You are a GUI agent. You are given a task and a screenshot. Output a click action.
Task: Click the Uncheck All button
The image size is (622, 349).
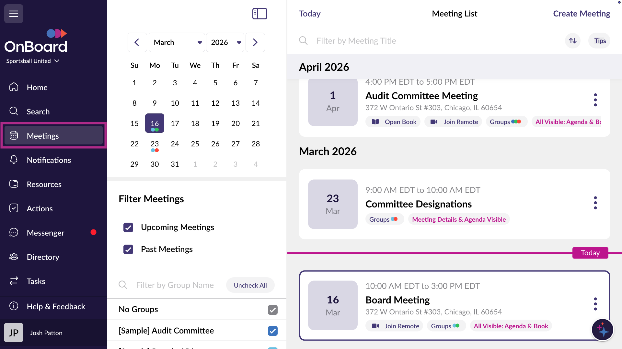pos(250,285)
